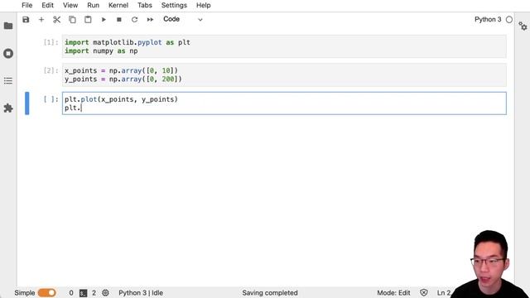Open the Tabs menu
The height and width of the screenshot is (298, 530).
click(x=145, y=6)
